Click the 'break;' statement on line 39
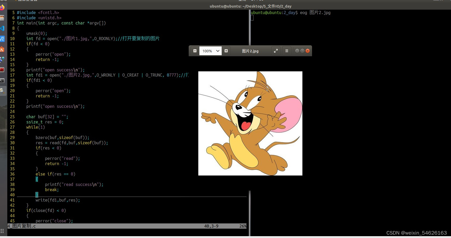Viewport: 451px width, 238px height. click(52, 190)
